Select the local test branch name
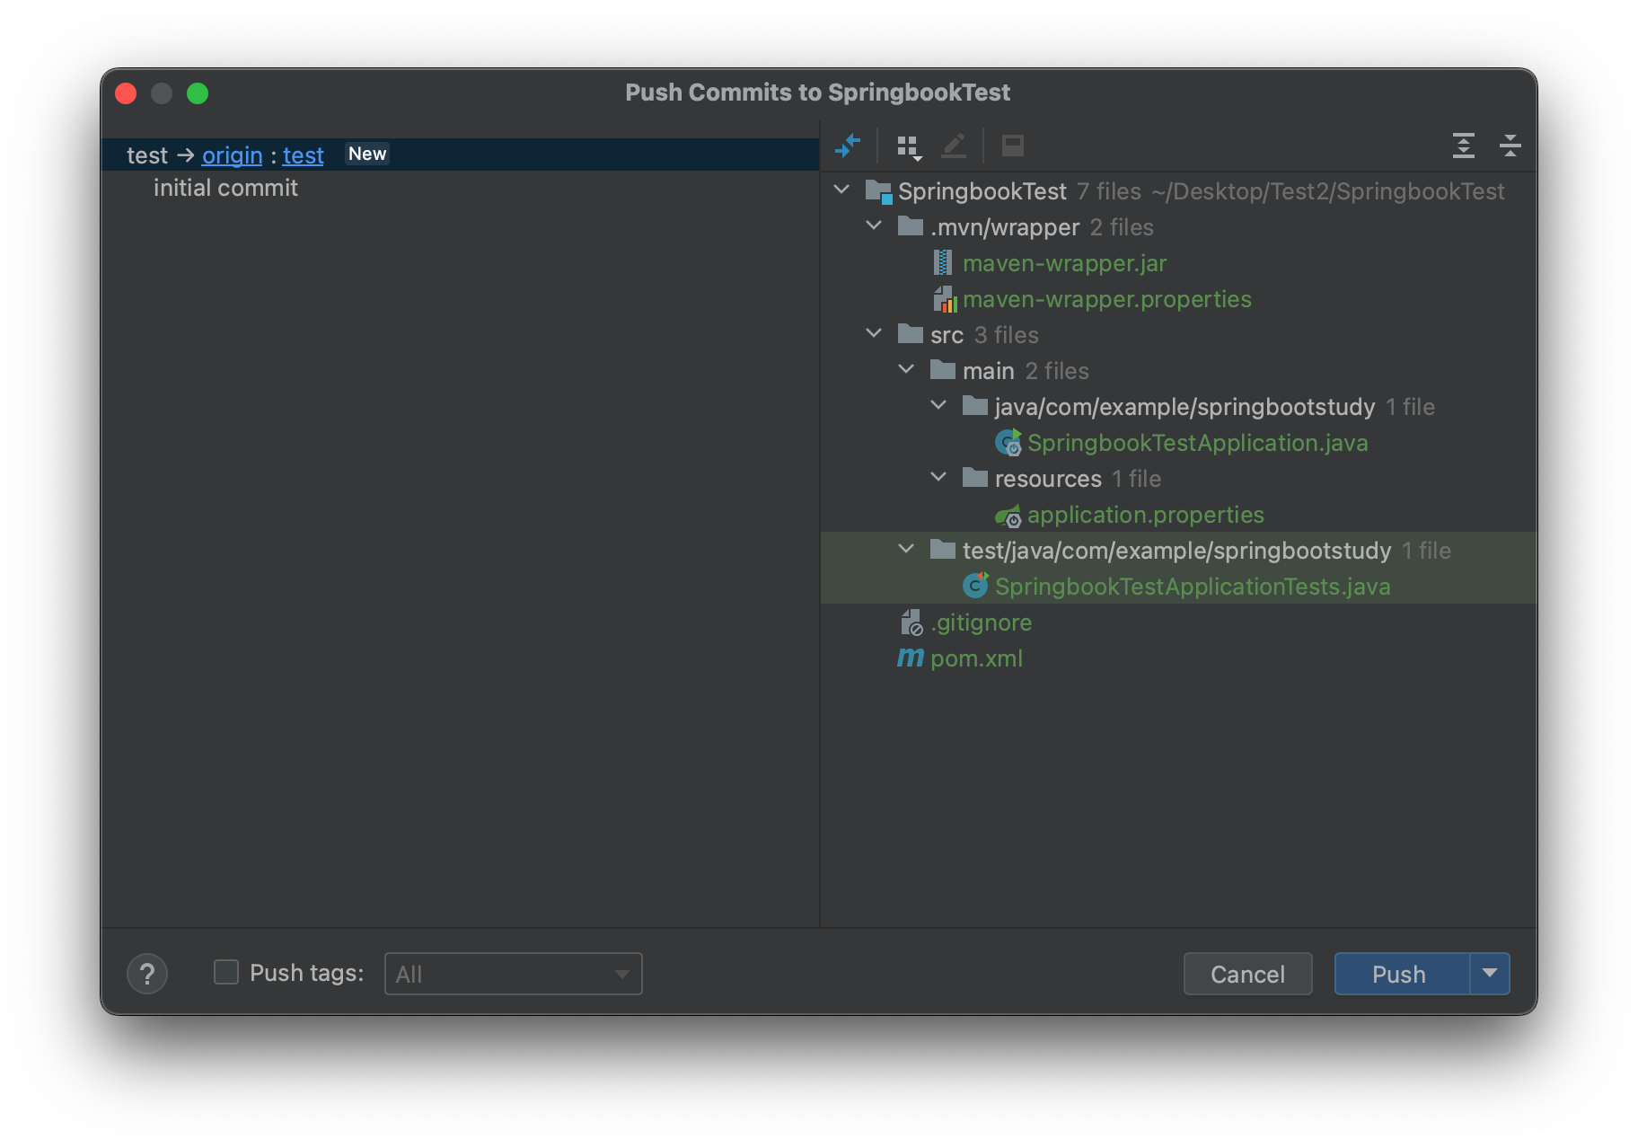Image resolution: width=1638 pixels, height=1148 pixels. (x=147, y=155)
